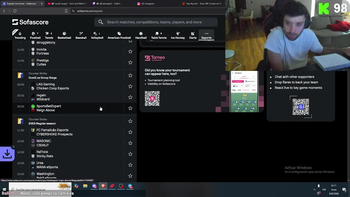This screenshot has height=197, width=350.
Task: Favorite the Dust2.us Group Stage league
Action: tap(130, 75)
